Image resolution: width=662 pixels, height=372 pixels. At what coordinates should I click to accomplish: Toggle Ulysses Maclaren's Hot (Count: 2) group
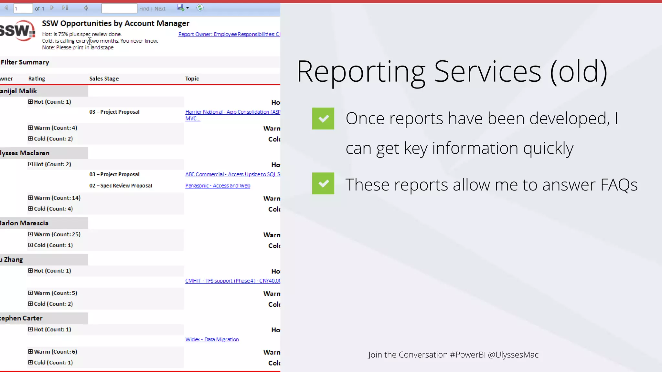pyautogui.click(x=30, y=164)
